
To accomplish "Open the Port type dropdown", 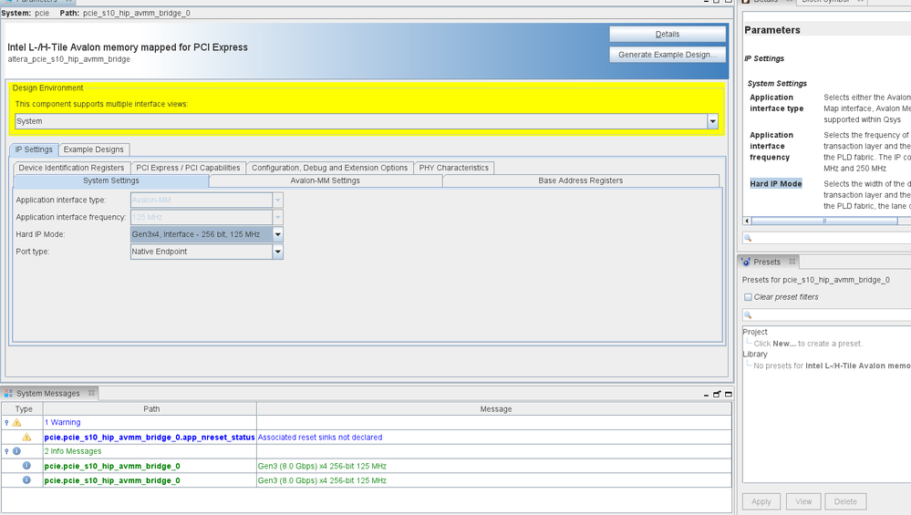I will (278, 252).
